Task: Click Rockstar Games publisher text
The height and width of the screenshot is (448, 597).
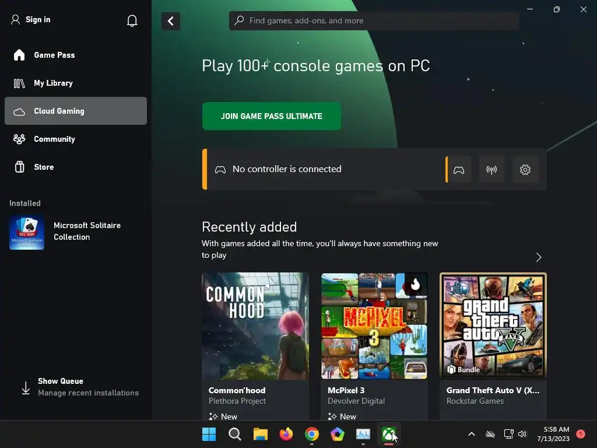Action: (x=475, y=401)
